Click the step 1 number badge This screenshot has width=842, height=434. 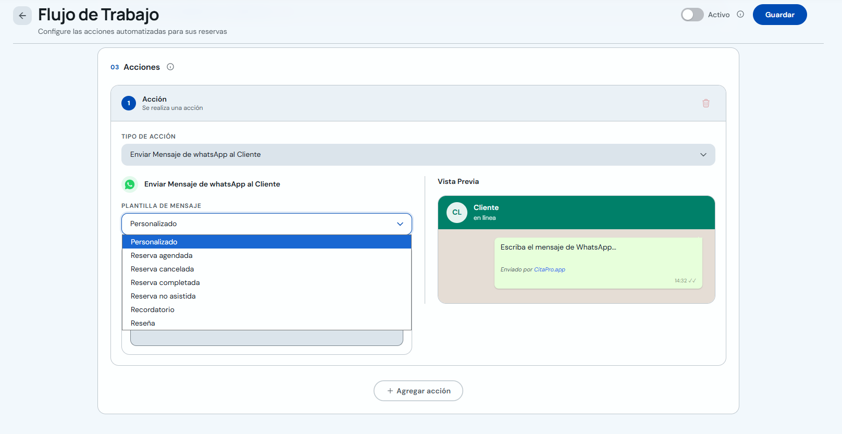coord(129,103)
